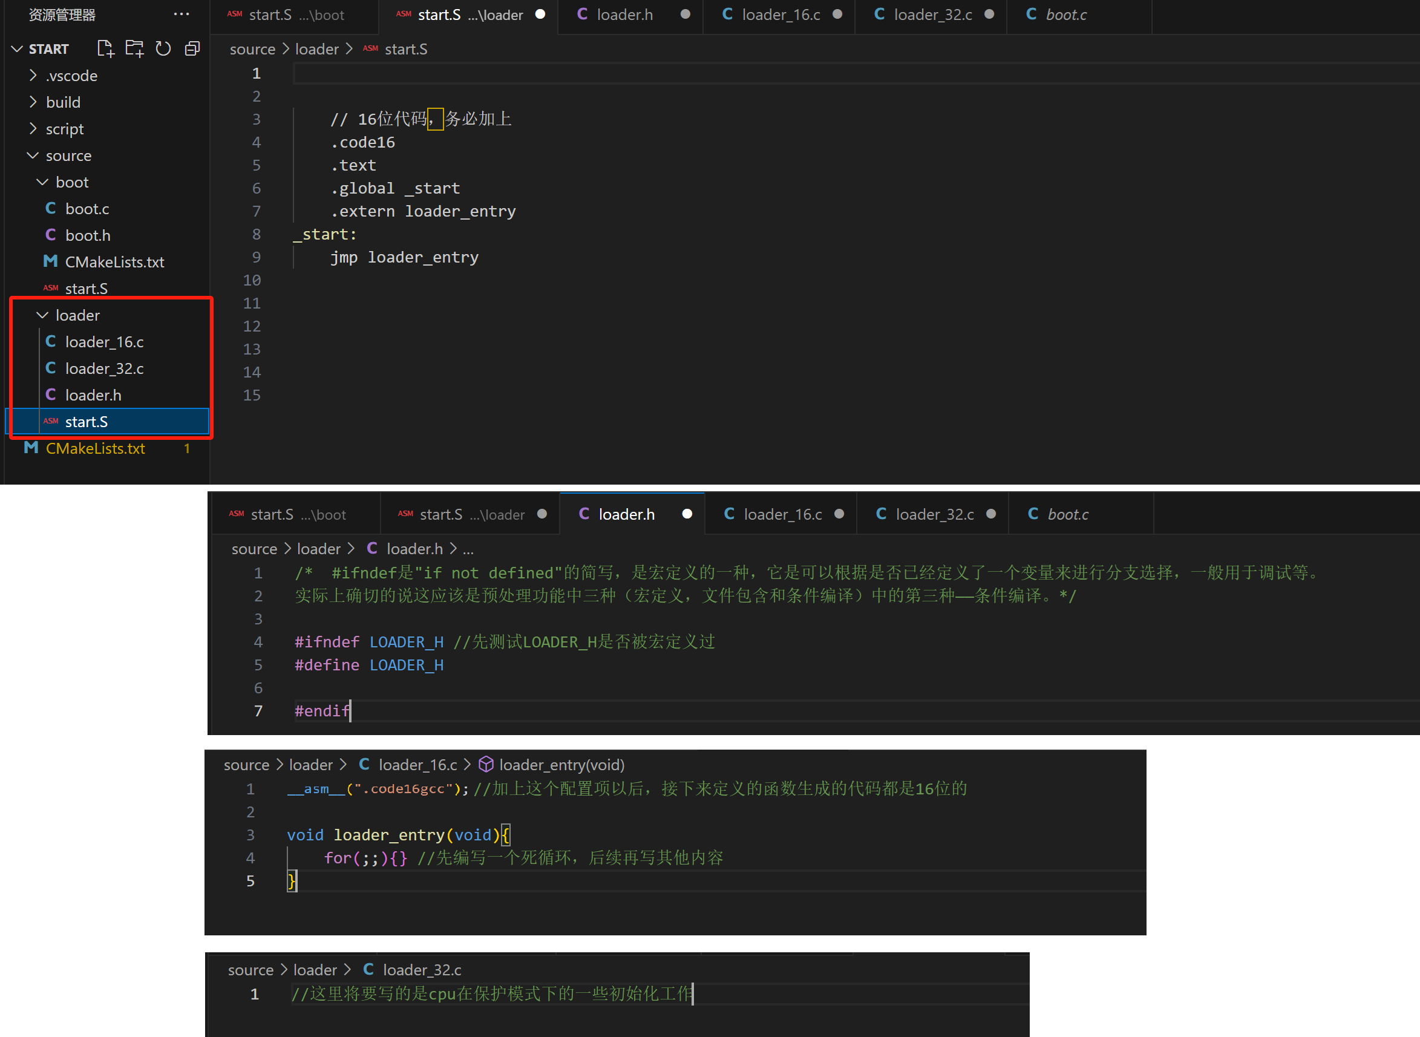Open loader_16.c in the file tree
Image resolution: width=1420 pixels, height=1037 pixels.
click(x=104, y=342)
